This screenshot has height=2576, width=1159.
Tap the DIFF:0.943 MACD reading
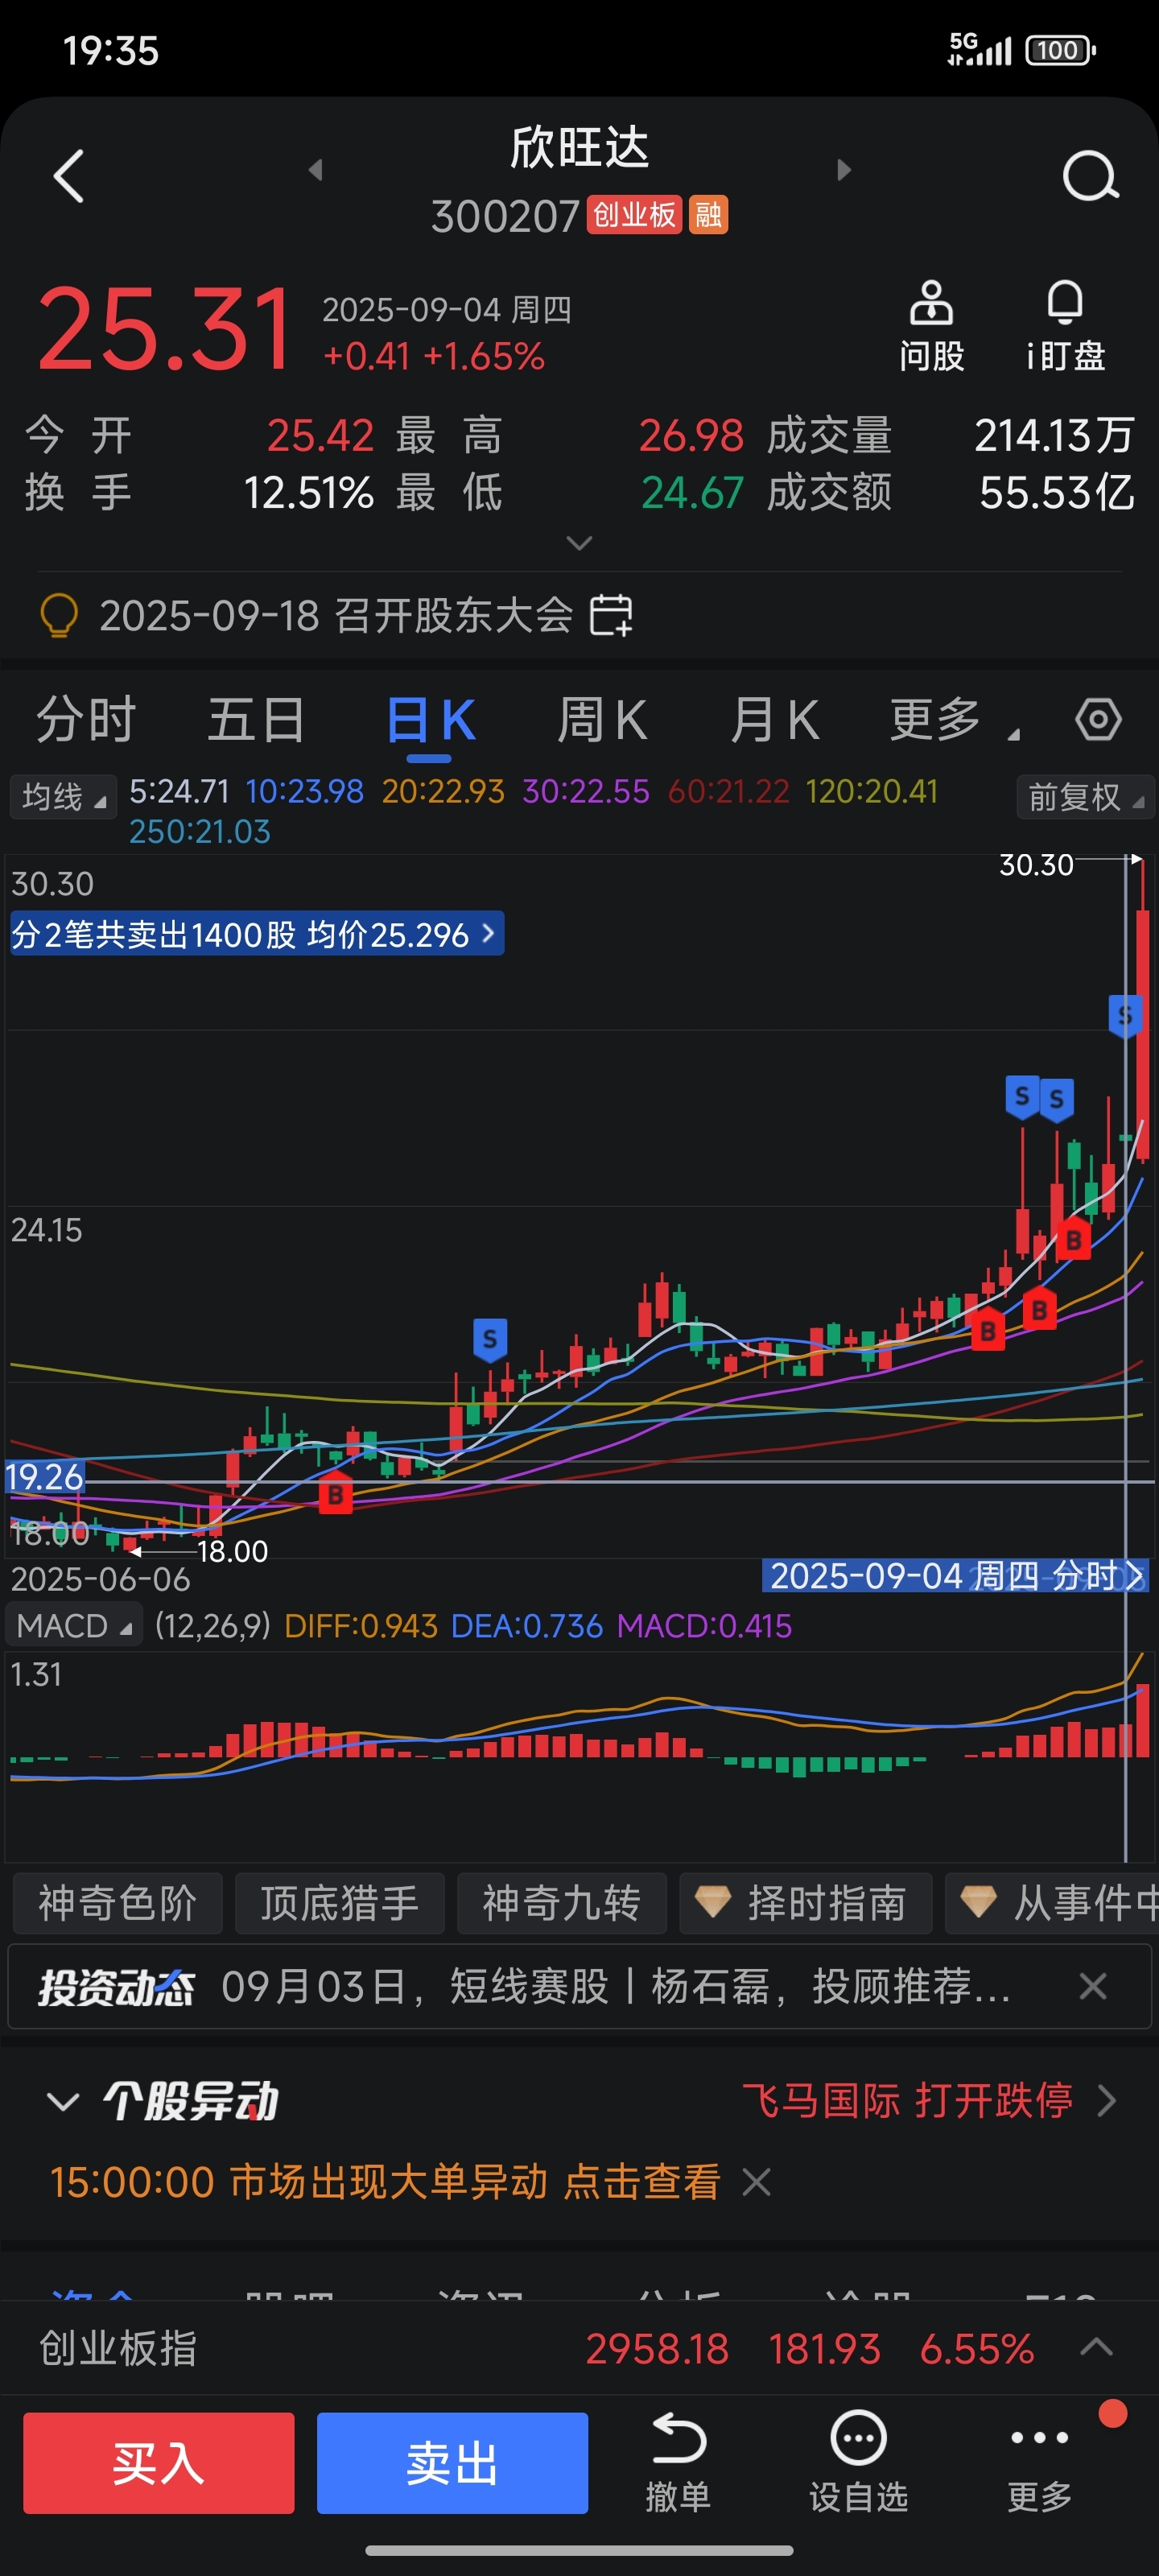tap(361, 1625)
